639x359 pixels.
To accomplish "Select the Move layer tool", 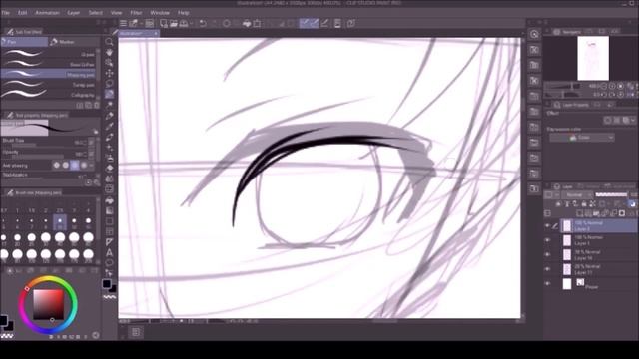I will tap(109, 73).
